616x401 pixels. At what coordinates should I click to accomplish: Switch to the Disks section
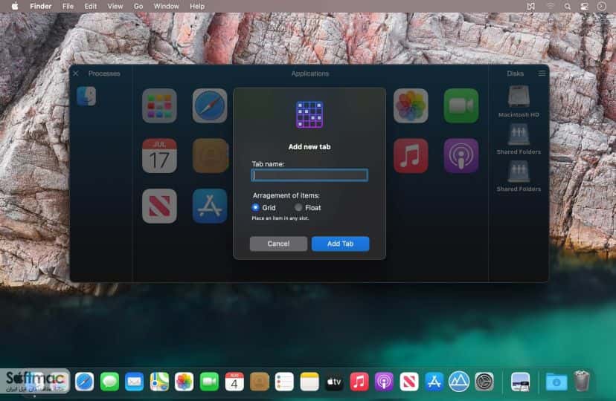point(515,74)
